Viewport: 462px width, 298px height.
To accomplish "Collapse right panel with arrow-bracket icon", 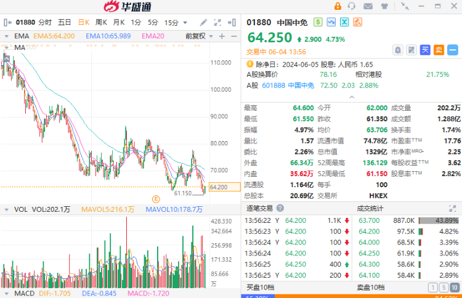I will coord(232,22).
